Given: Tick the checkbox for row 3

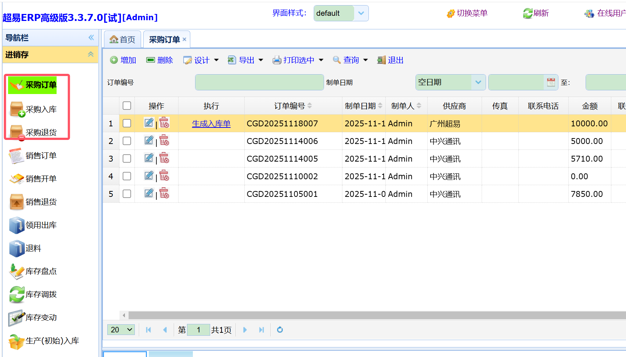Looking at the screenshot, I should [127, 159].
